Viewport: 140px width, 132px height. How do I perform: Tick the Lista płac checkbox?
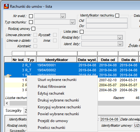point(82,32)
